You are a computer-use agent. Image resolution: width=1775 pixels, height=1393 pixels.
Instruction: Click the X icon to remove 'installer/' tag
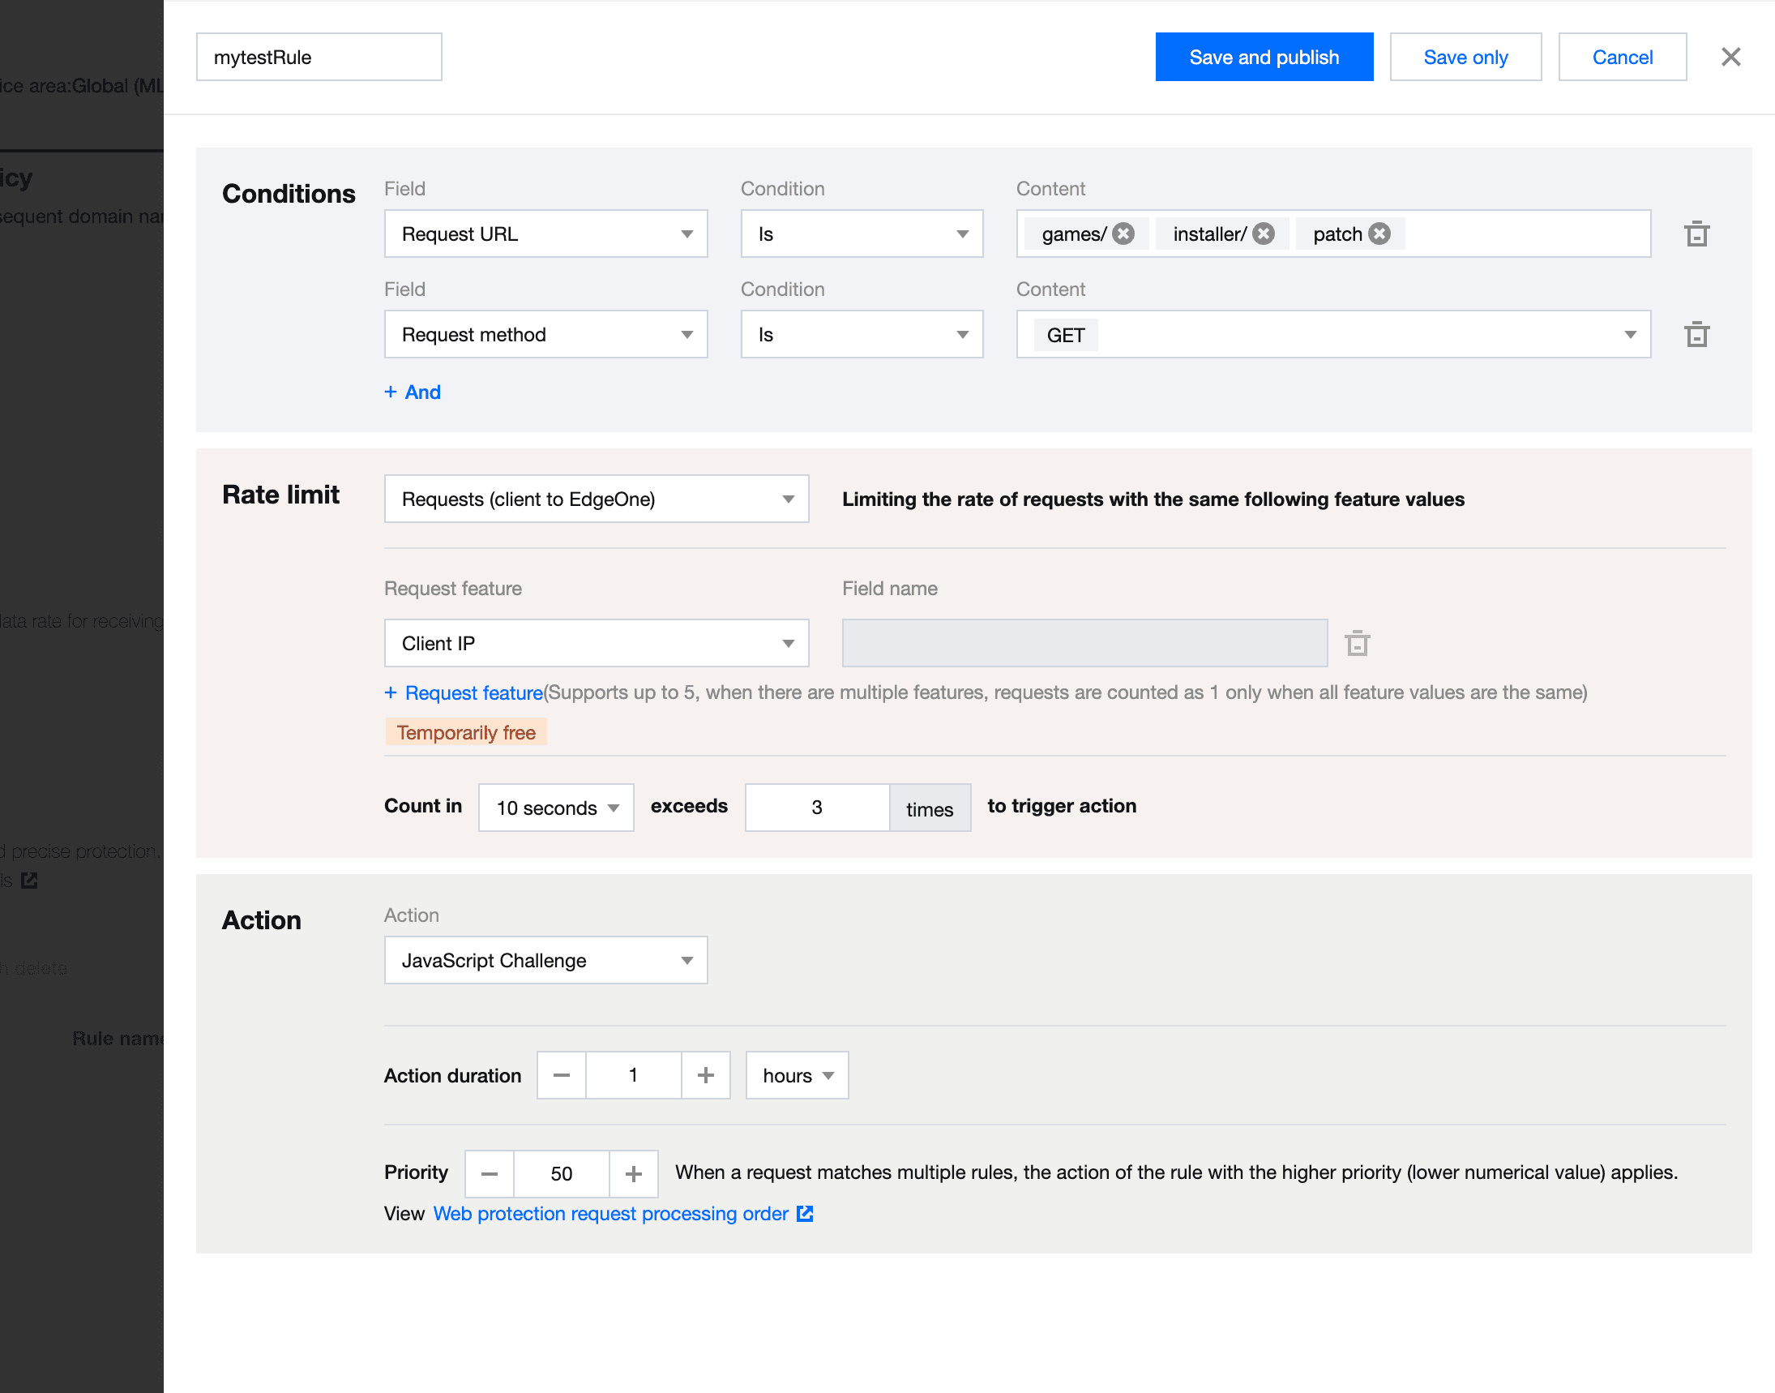click(1262, 234)
